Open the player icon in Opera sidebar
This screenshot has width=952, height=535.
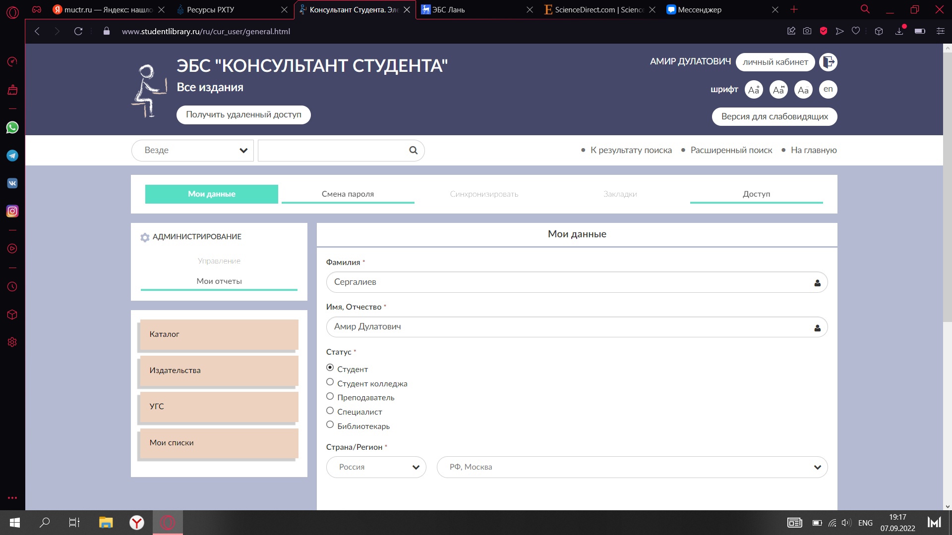[x=12, y=249]
